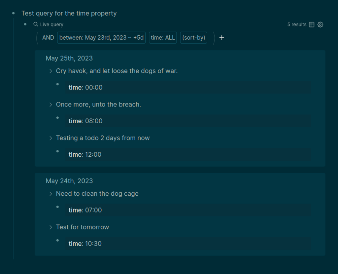Screen dimensions: 338x274
Task: Click the query settings gear icon
Action: point(320,24)
